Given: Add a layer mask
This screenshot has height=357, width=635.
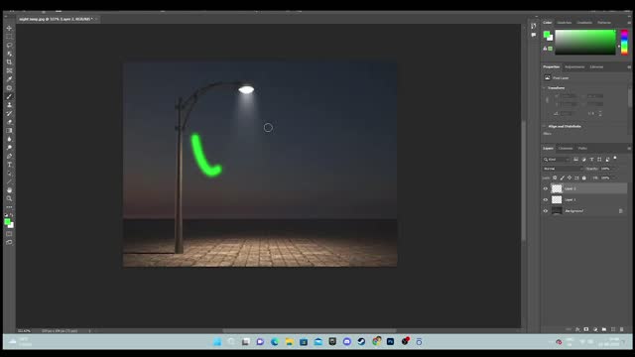Looking at the screenshot, I should [x=586, y=329].
